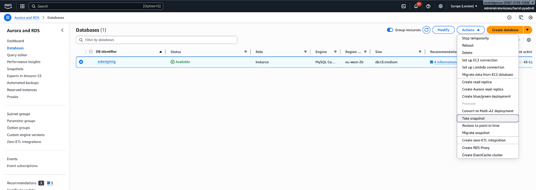This screenshot has width=536, height=190.
Task: Choose Take snapshot menu item
Action: (x=488, y=118)
